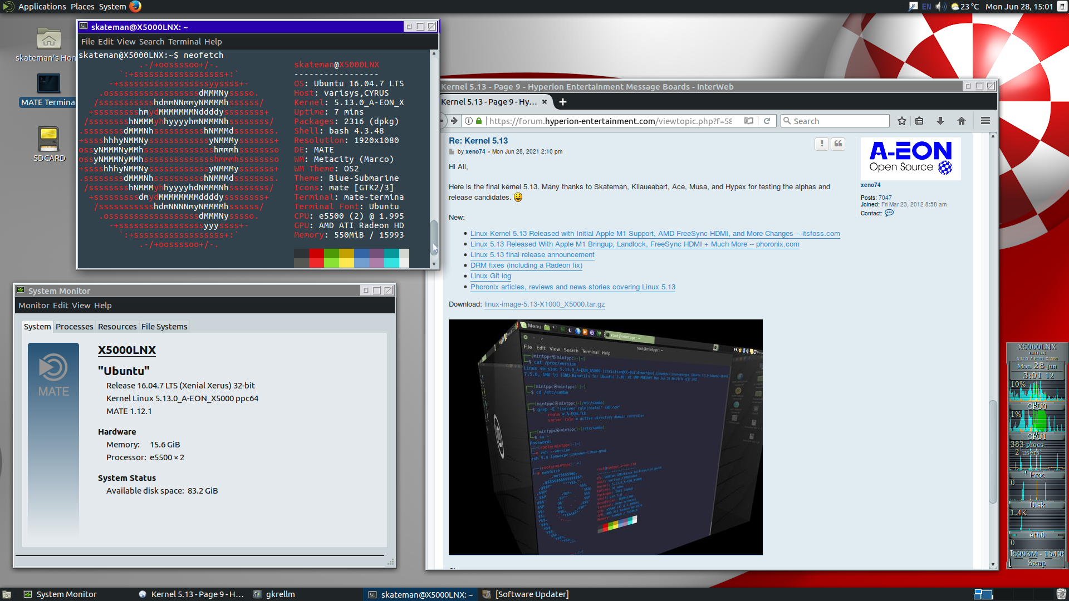The height and width of the screenshot is (601, 1069).
Task: Click the browser Search field
Action: pos(835,121)
